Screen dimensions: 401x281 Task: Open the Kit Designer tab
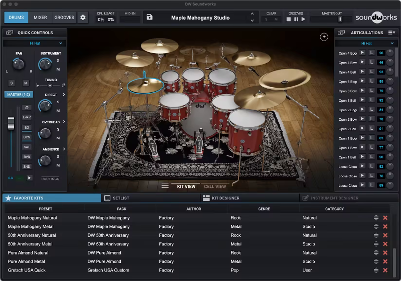(x=225, y=198)
